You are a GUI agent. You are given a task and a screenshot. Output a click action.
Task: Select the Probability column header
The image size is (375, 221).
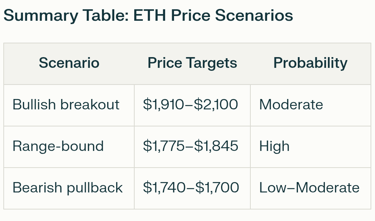310,63
